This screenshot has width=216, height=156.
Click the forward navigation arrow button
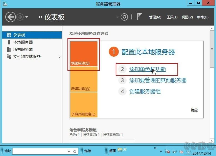click(20, 17)
